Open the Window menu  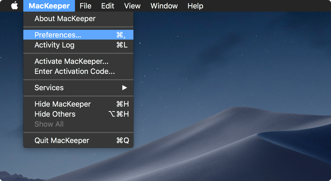point(164,6)
